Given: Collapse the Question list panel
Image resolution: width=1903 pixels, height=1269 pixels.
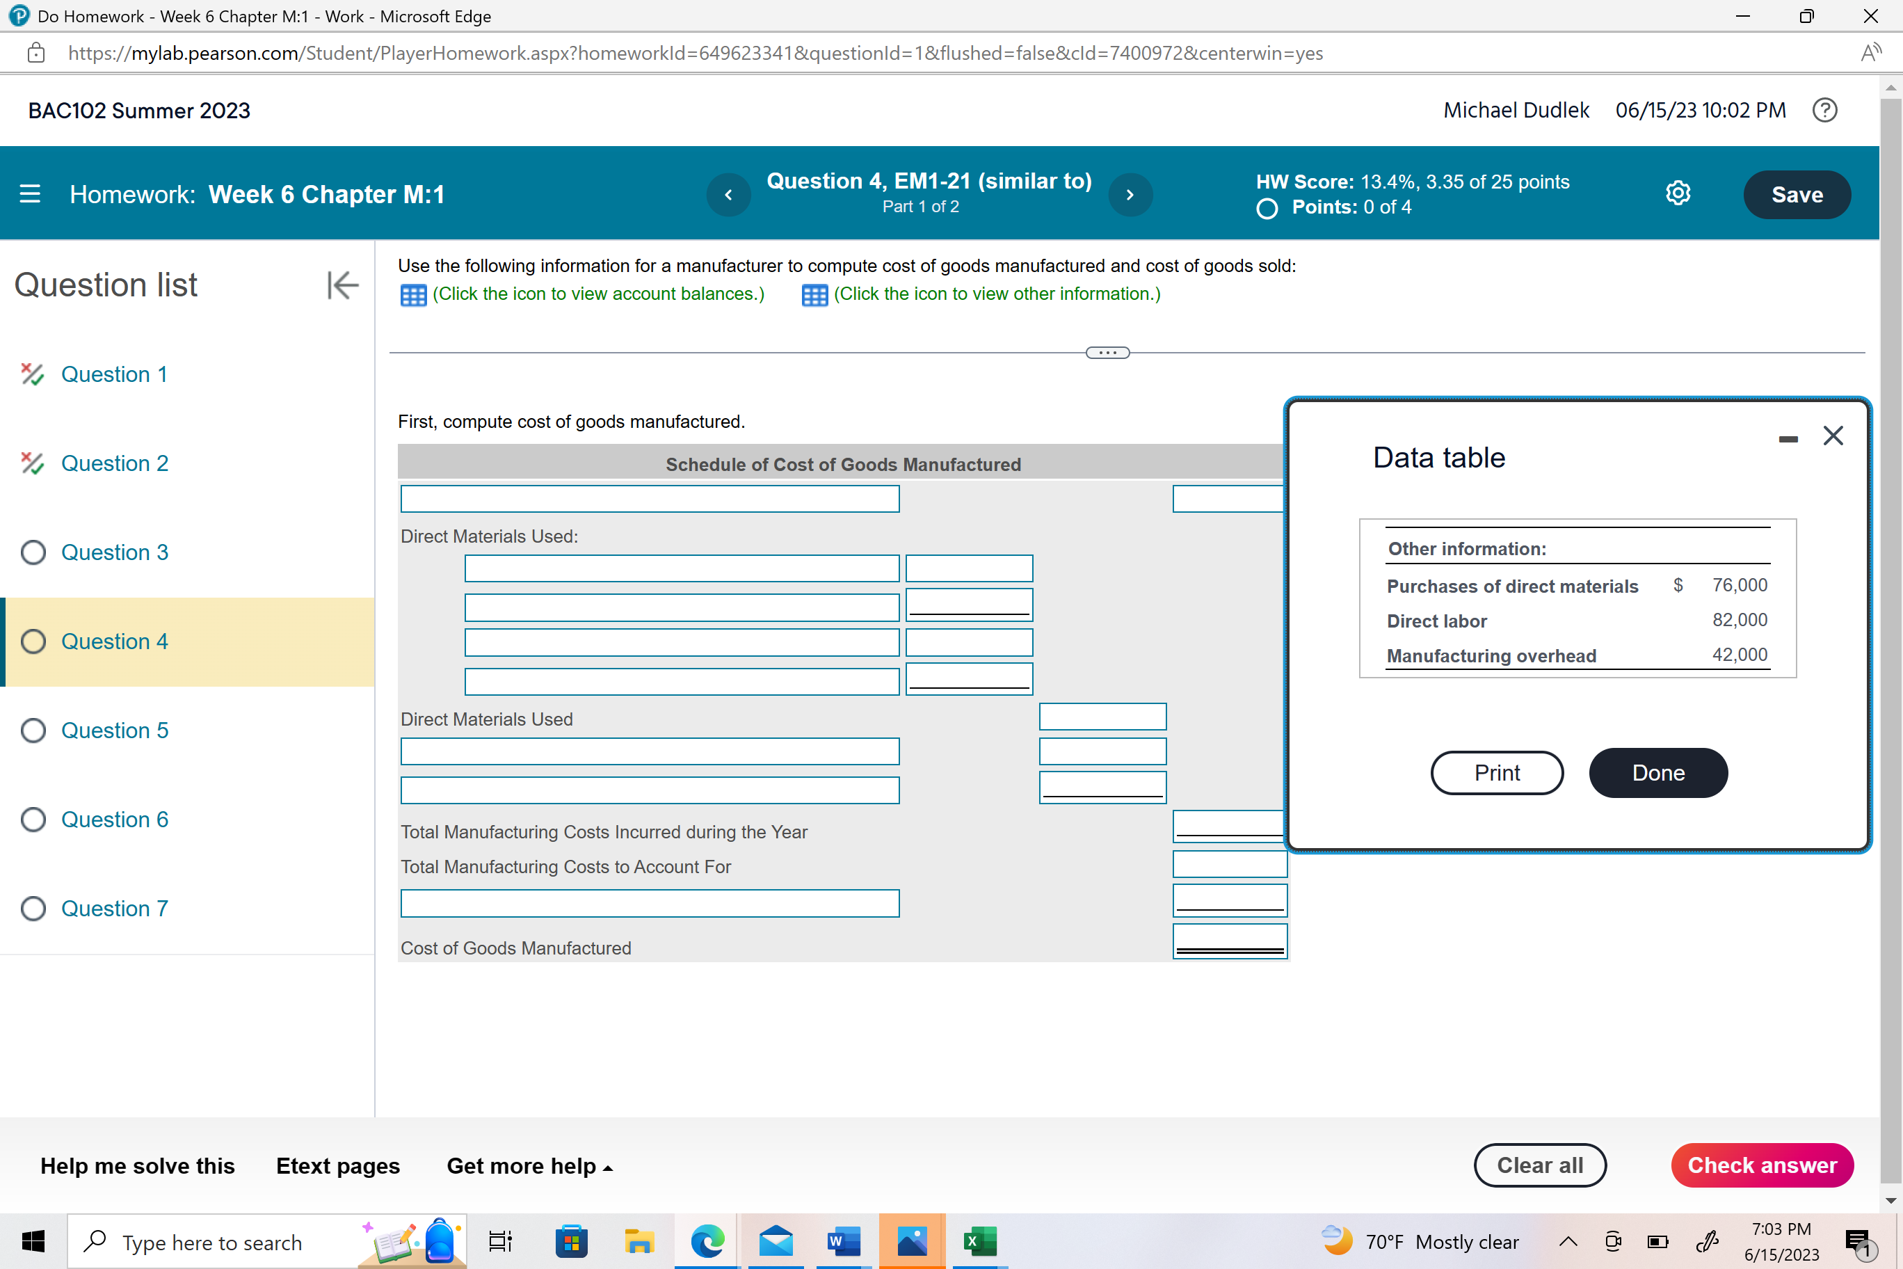Looking at the screenshot, I should pyautogui.click(x=342, y=285).
